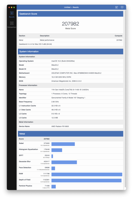The image size is (133, 199).
Task: Select the BIOS value 'American Megatrends Inc.'
Action: 61,81
